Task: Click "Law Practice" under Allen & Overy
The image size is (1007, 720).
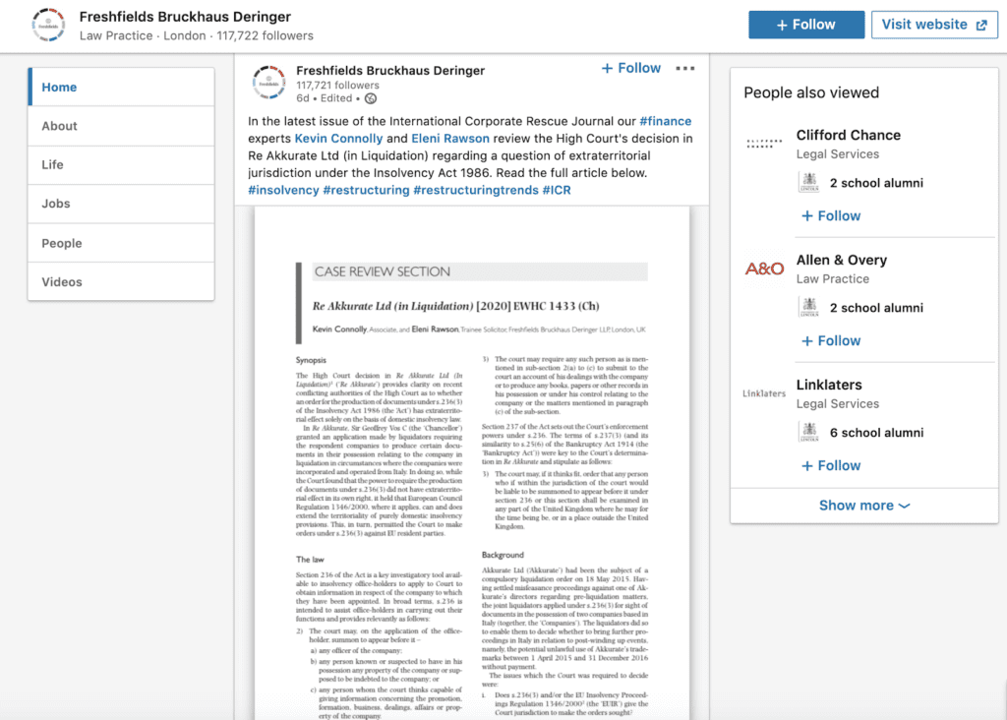Action: pos(832,278)
